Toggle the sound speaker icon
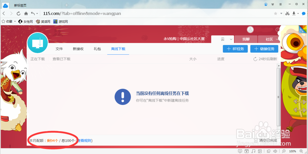 (x=275, y=151)
